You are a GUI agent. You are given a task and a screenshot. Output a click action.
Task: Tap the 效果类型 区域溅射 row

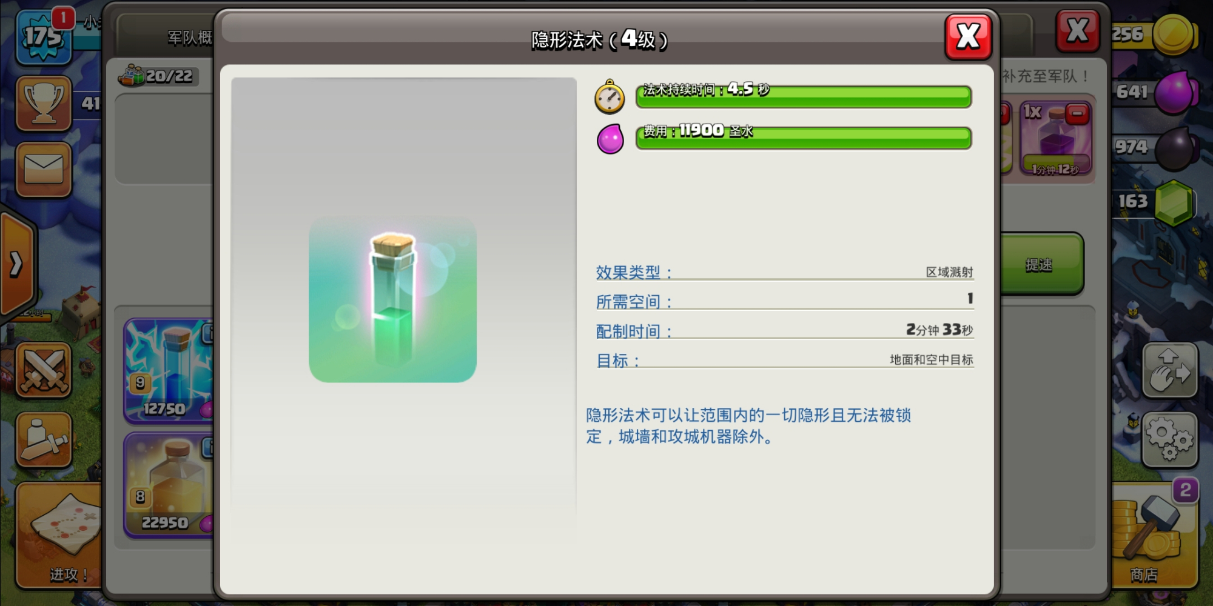click(785, 272)
